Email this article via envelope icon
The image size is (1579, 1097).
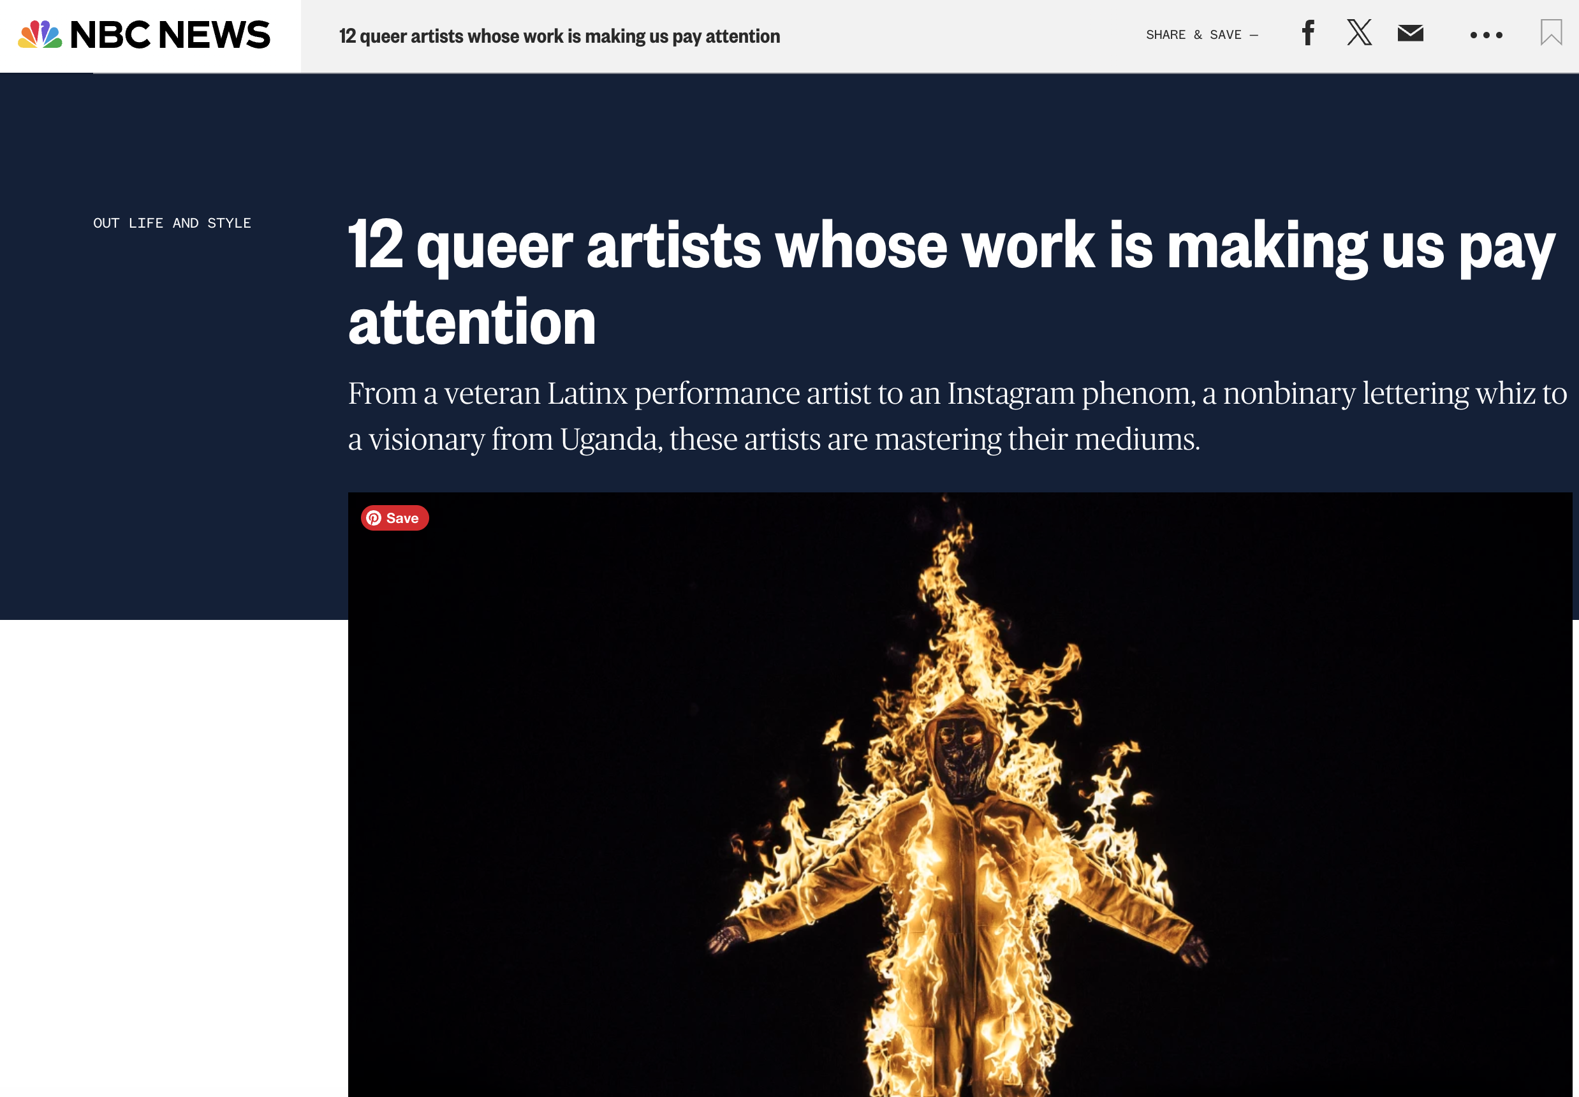(x=1410, y=33)
